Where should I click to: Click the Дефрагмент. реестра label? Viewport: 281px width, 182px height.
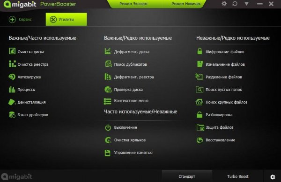134,77
